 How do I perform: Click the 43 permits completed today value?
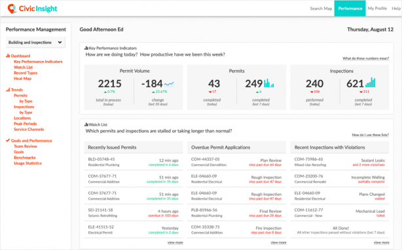[x=214, y=84]
